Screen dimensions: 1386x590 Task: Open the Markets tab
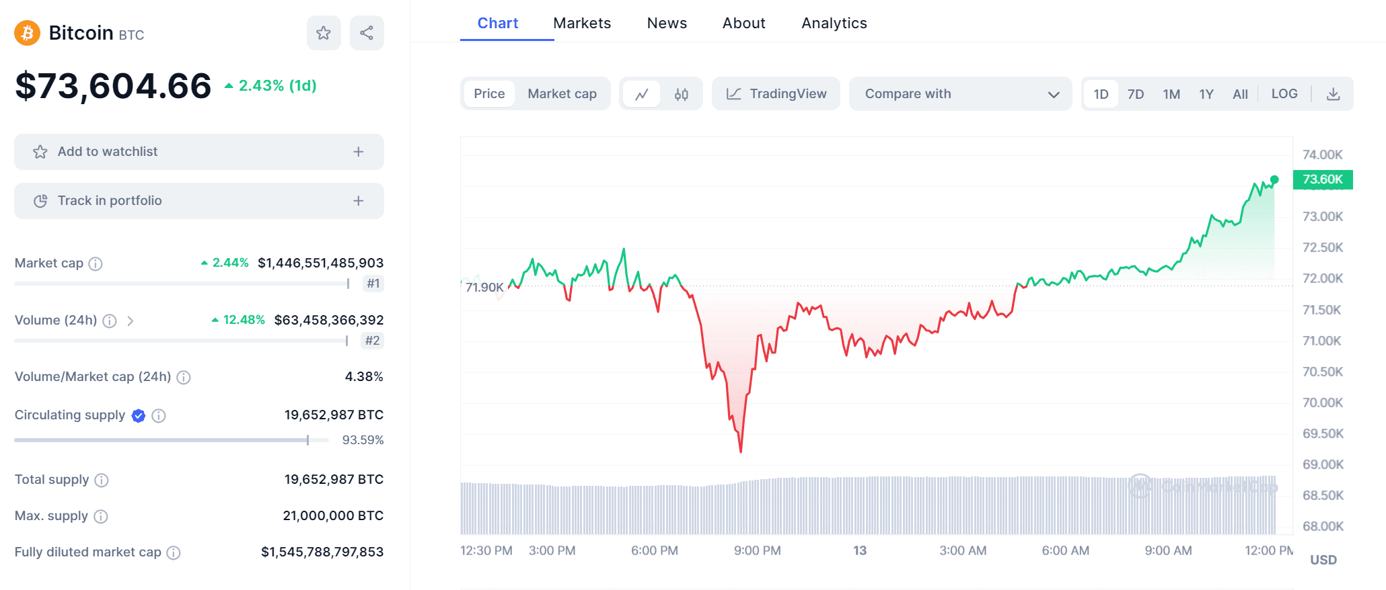[582, 24]
